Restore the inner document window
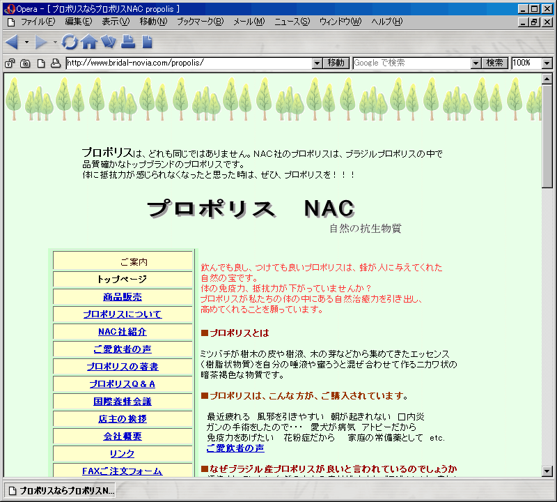This screenshot has height=502, width=557. click(x=534, y=22)
